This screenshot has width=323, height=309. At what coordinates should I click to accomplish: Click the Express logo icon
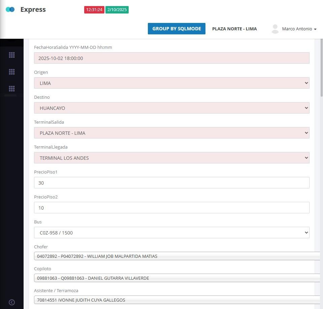pos(10,10)
